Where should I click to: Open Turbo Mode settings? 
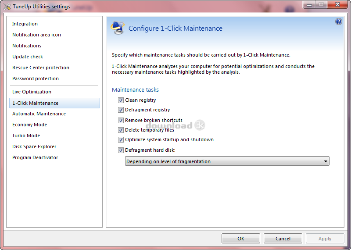pos(26,136)
